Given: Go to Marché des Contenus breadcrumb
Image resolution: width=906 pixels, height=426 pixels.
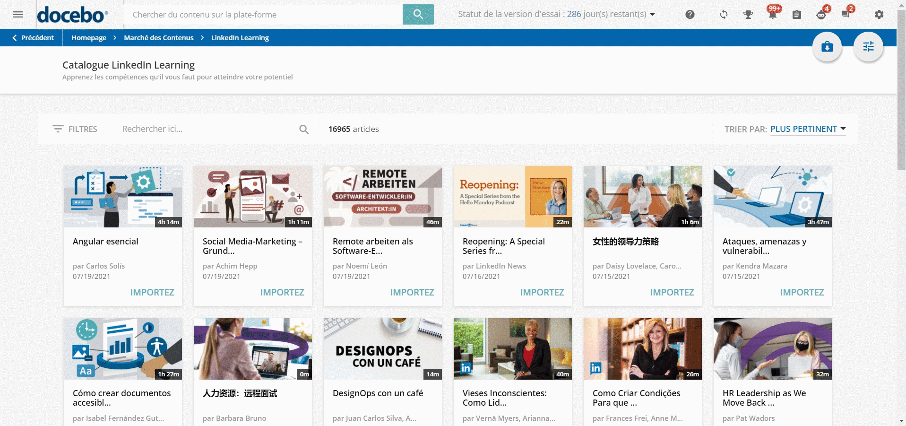Looking at the screenshot, I should click(x=159, y=38).
